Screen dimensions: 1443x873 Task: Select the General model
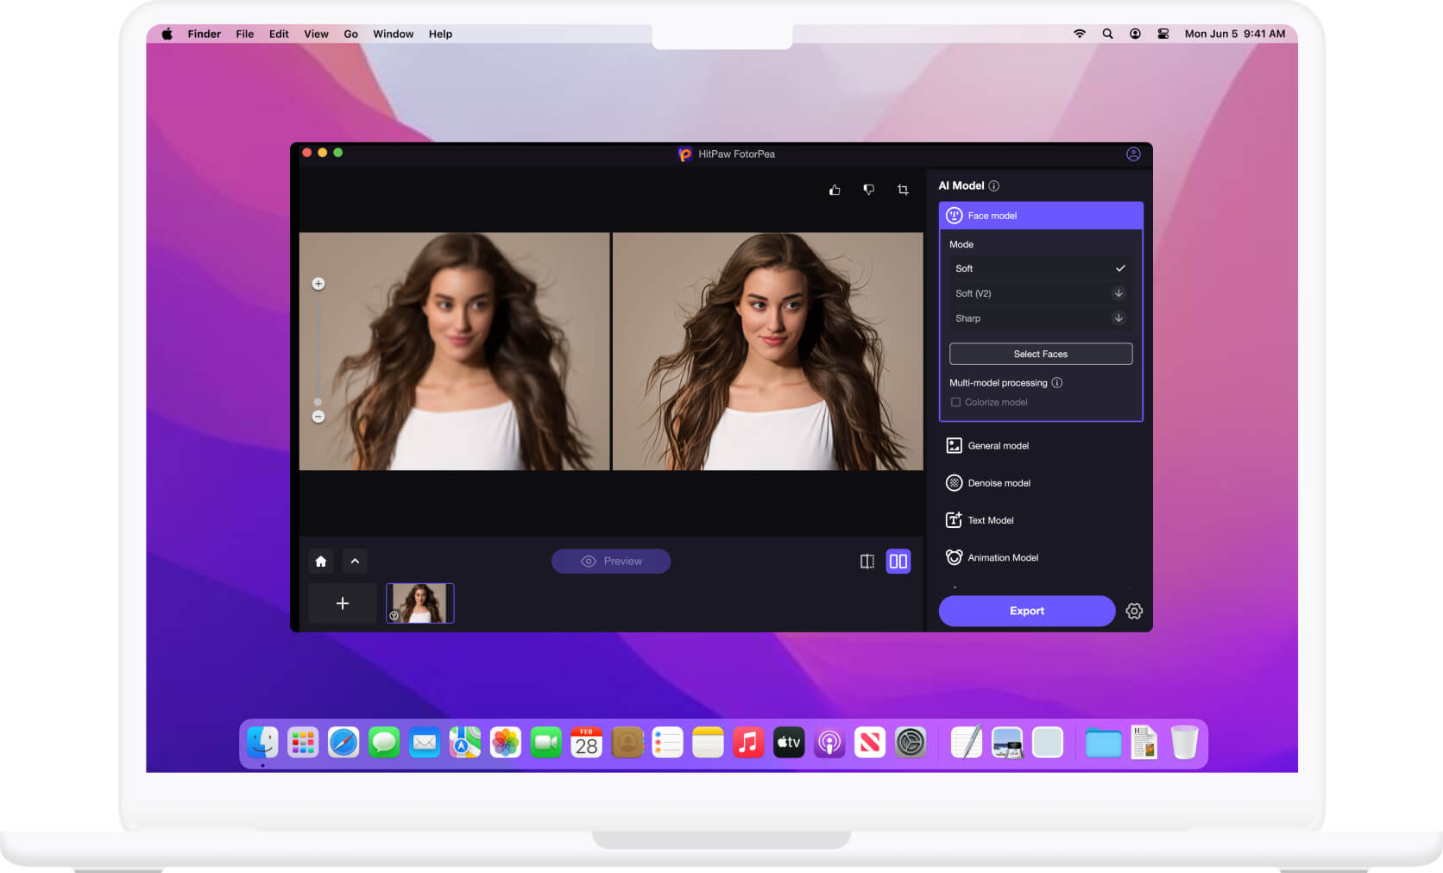tap(999, 445)
